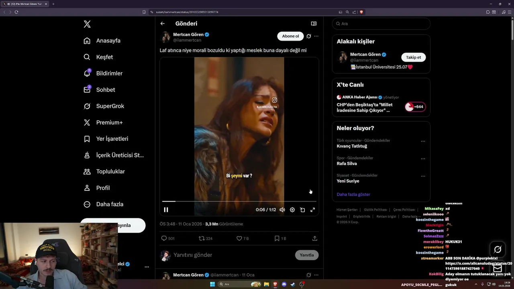This screenshot has width=514, height=289.
Task: Click Mertcan Gören author name in post header
Action: pyautogui.click(x=188, y=35)
